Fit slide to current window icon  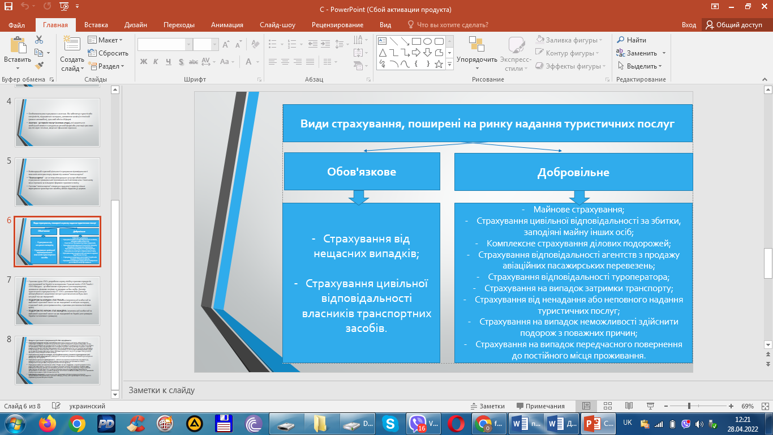pos(765,406)
